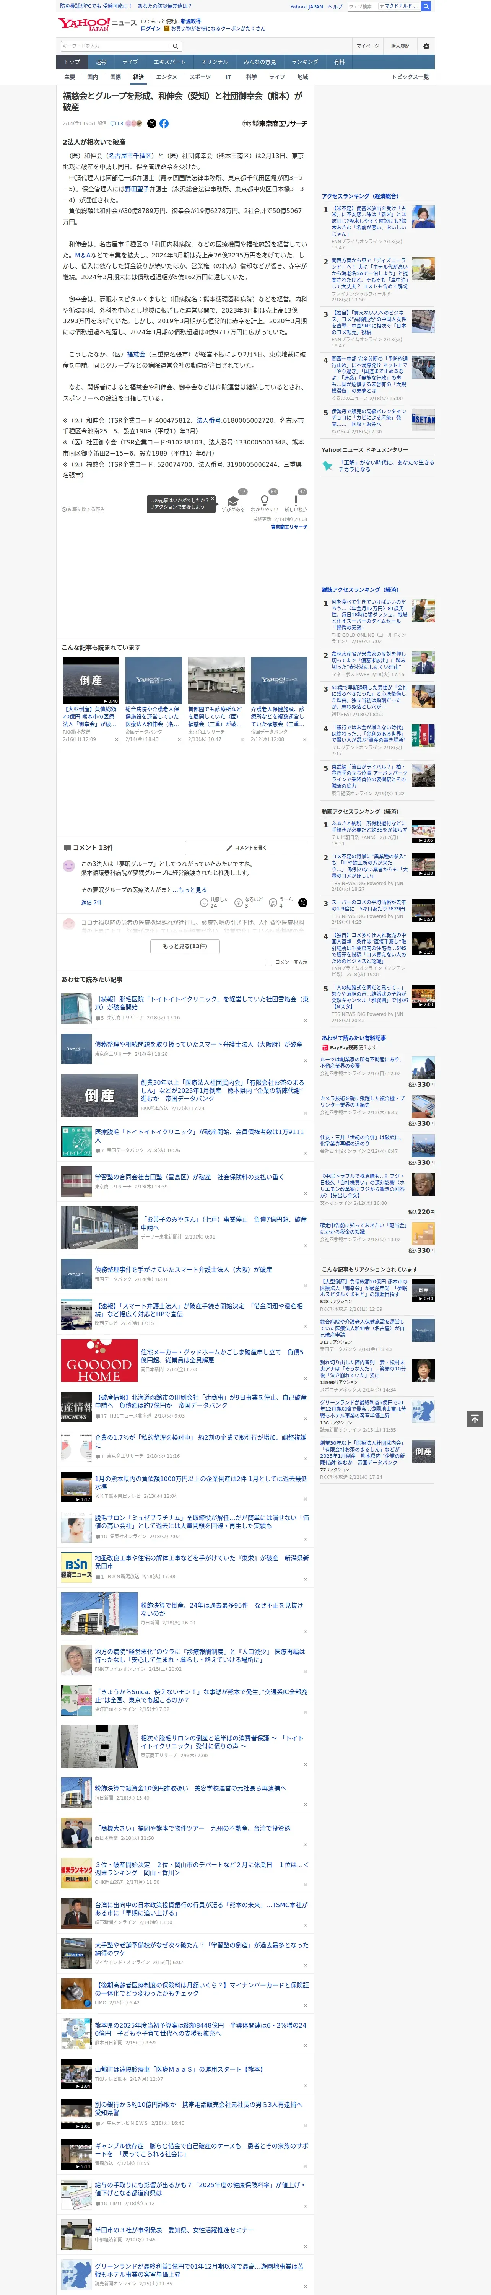
Task: Open 東京商工リサーチ link below the article
Action: (289, 527)
